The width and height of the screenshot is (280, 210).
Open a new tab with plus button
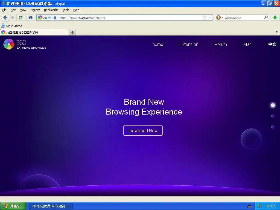72,32
